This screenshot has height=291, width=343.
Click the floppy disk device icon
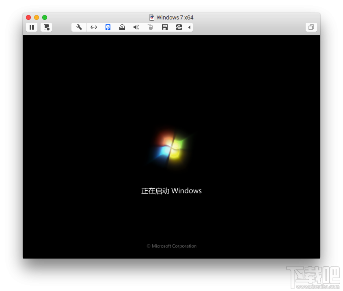click(165, 27)
